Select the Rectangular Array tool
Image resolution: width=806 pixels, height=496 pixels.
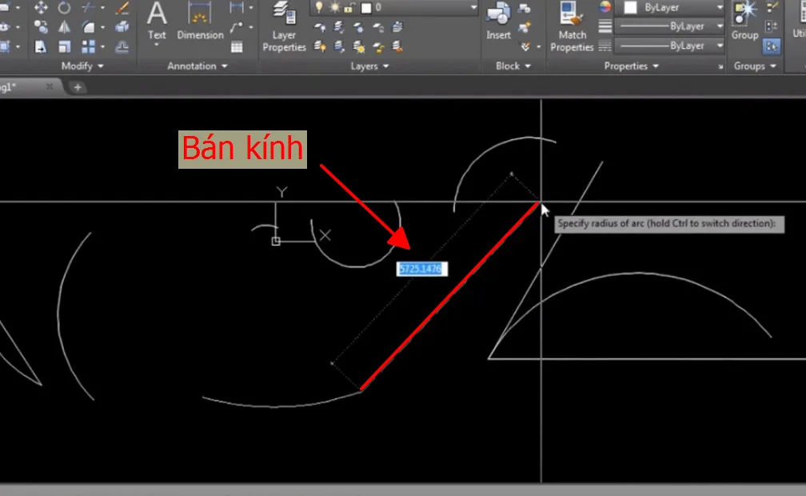point(89,47)
